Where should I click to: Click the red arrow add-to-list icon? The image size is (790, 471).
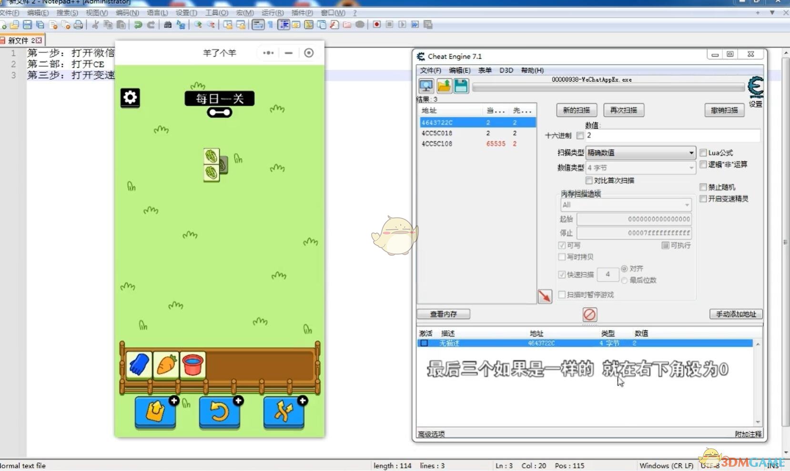[x=545, y=296]
